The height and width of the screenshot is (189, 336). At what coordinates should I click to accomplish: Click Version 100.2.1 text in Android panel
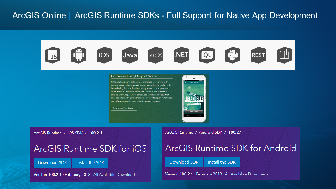coord(179,174)
